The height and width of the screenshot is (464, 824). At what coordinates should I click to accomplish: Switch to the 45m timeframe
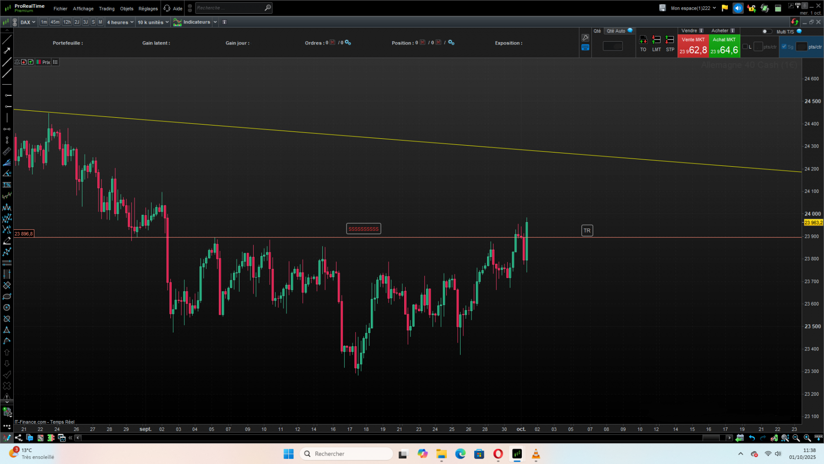(55, 22)
